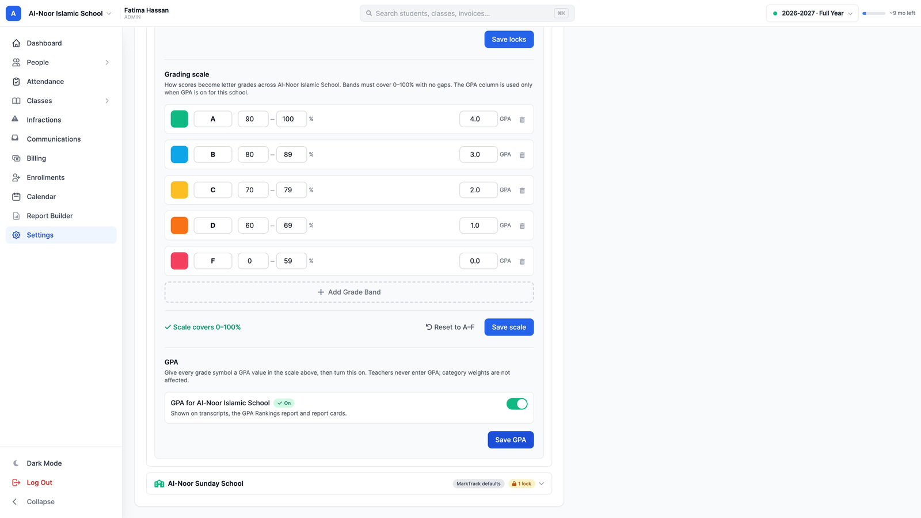Click the orange color swatch for grade D
This screenshot has height=518, width=921.
(180, 226)
